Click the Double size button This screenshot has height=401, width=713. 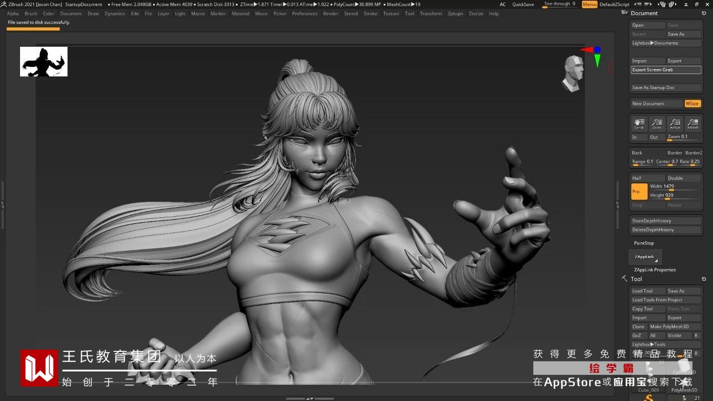pos(683,178)
